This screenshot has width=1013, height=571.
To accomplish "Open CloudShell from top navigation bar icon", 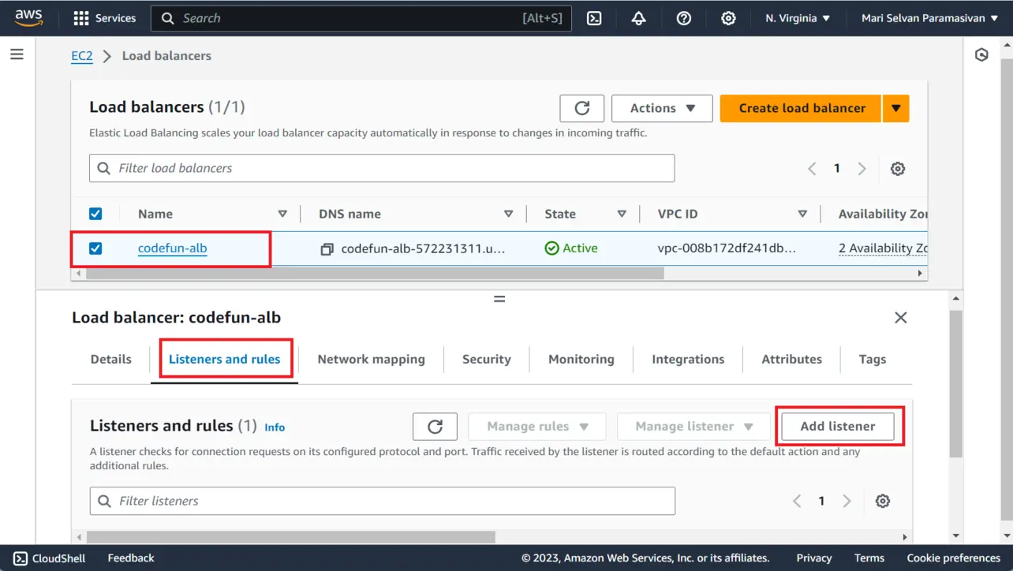I will click(x=594, y=18).
